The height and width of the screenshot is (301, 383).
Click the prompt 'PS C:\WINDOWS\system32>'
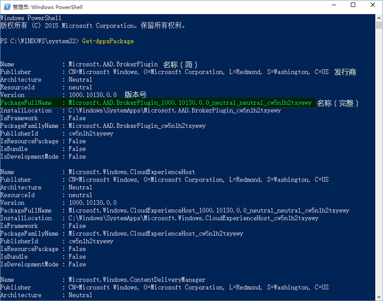[39, 41]
